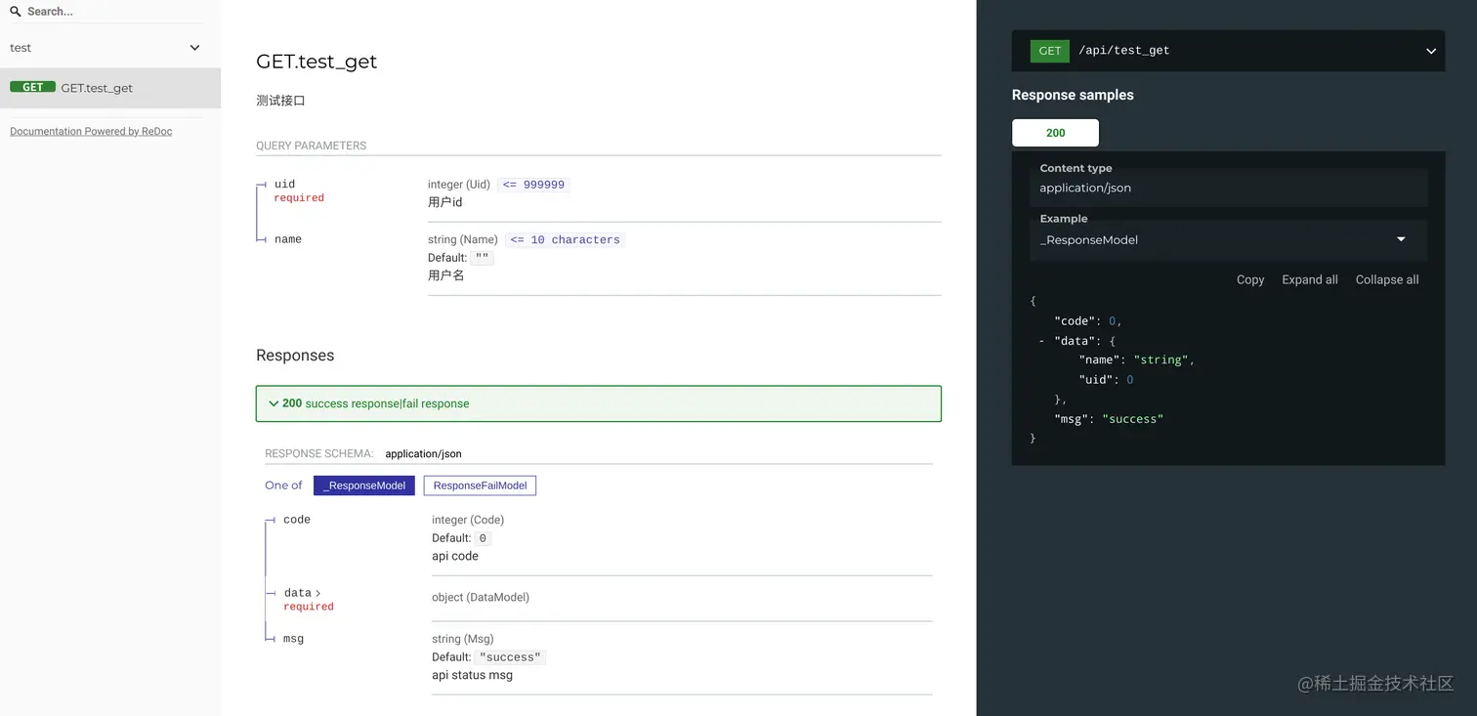Collapse the test group chevron in sidebar
Image resolution: width=1477 pixels, height=716 pixels.
click(194, 48)
